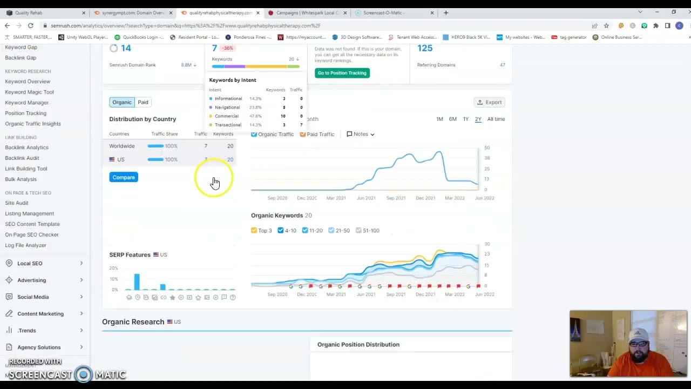Screen dimensions: 691x389
Task: Switch to the Paid tab
Action: coord(143,102)
